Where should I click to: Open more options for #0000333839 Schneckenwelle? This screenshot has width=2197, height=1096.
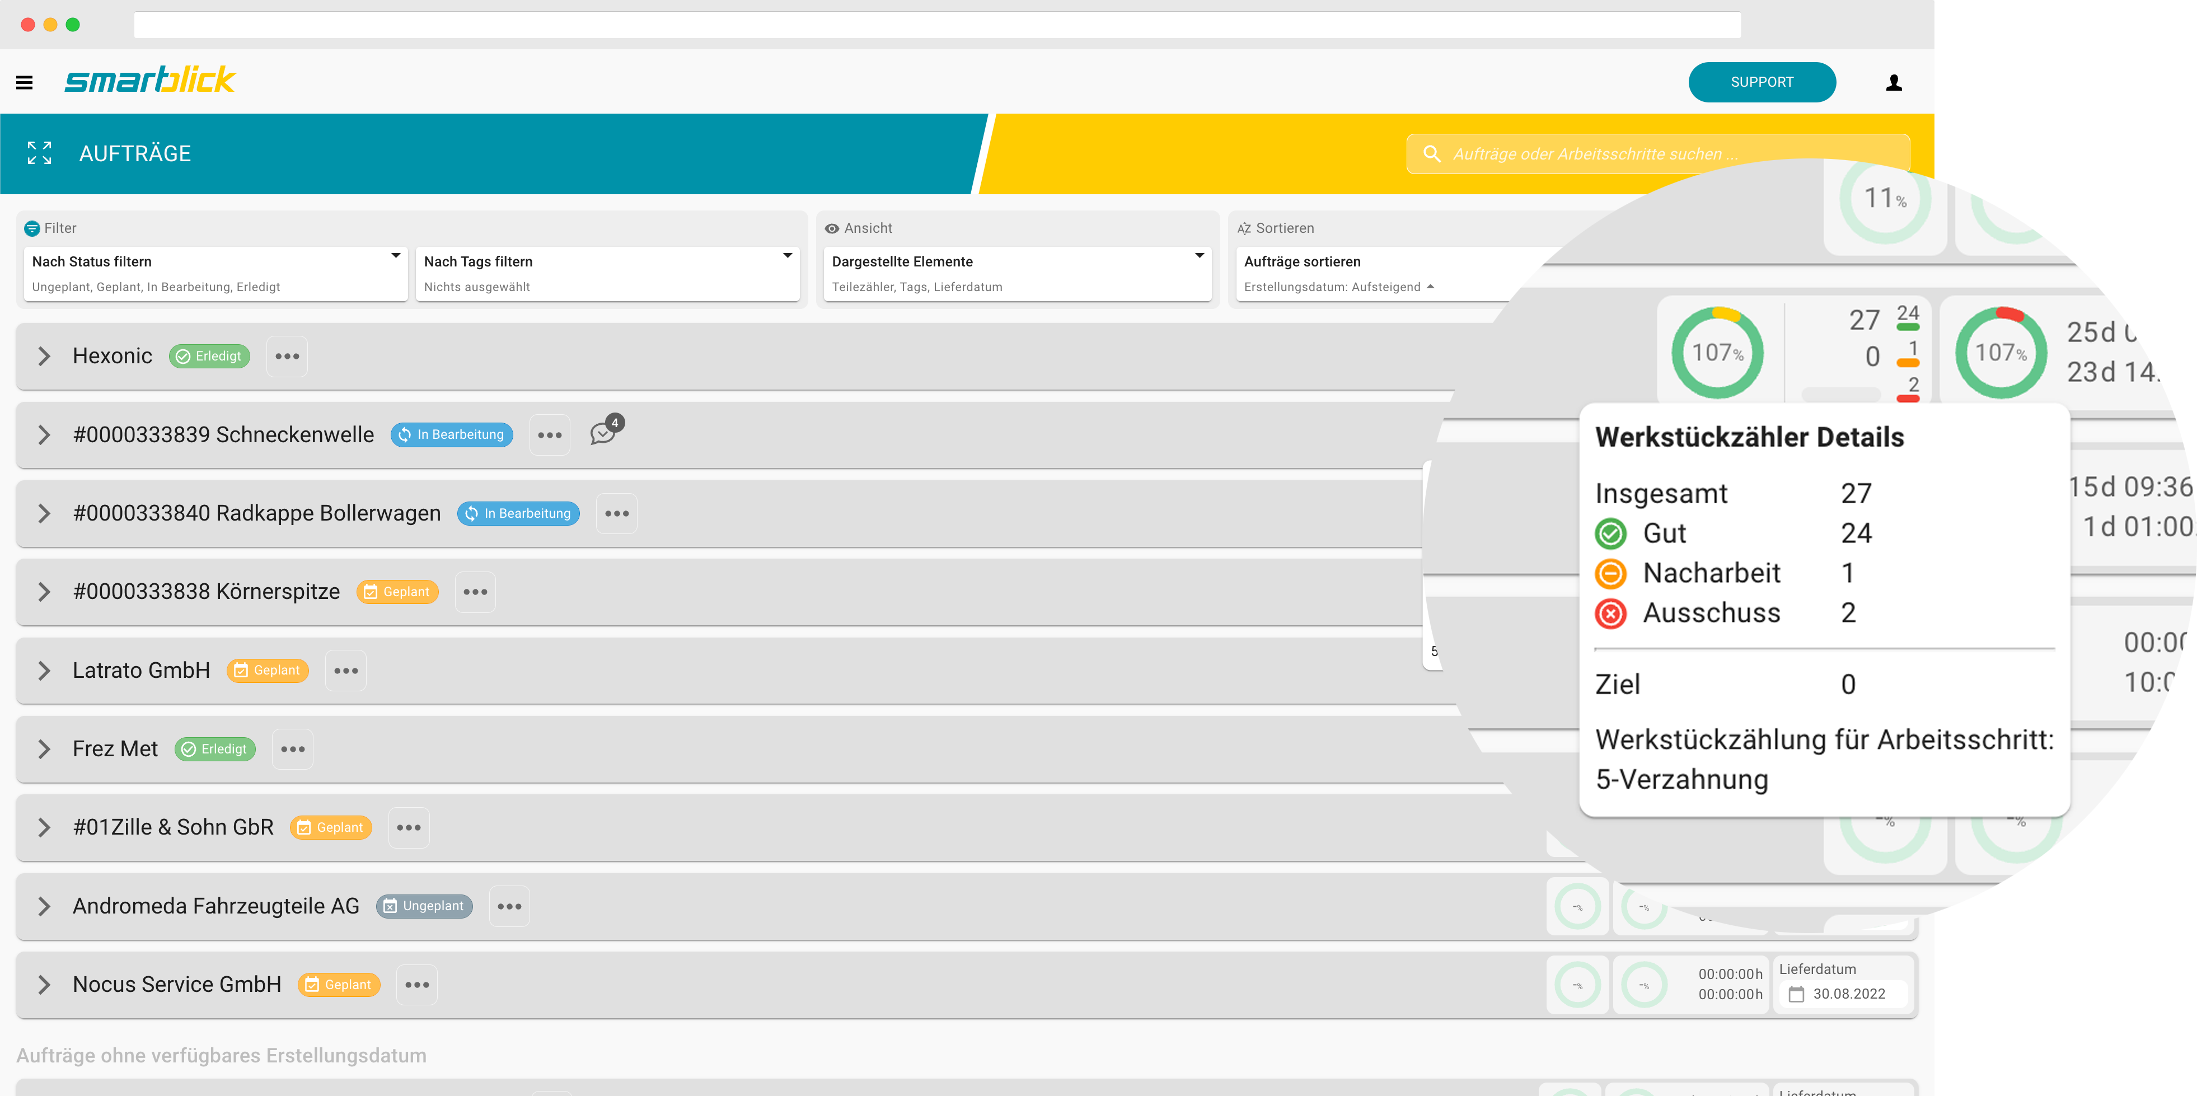[x=550, y=435]
